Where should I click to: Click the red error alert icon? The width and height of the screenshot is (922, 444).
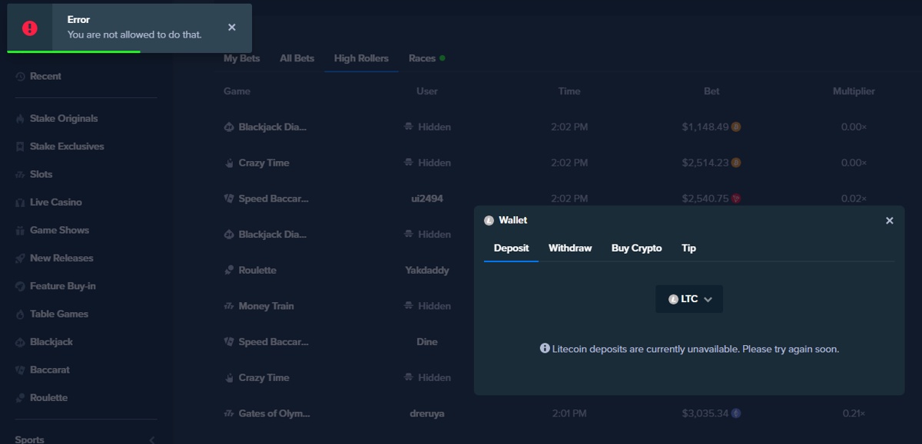(x=30, y=28)
